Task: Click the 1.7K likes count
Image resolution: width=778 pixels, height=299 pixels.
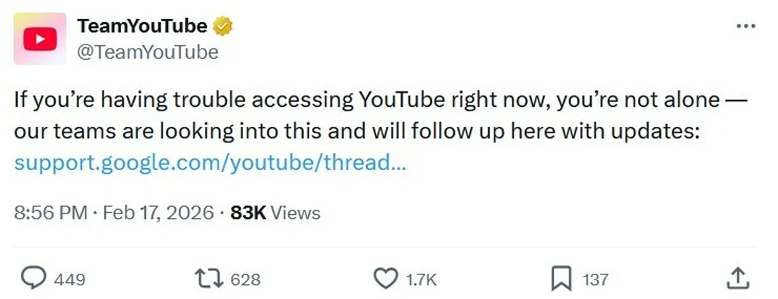Action: point(422,280)
